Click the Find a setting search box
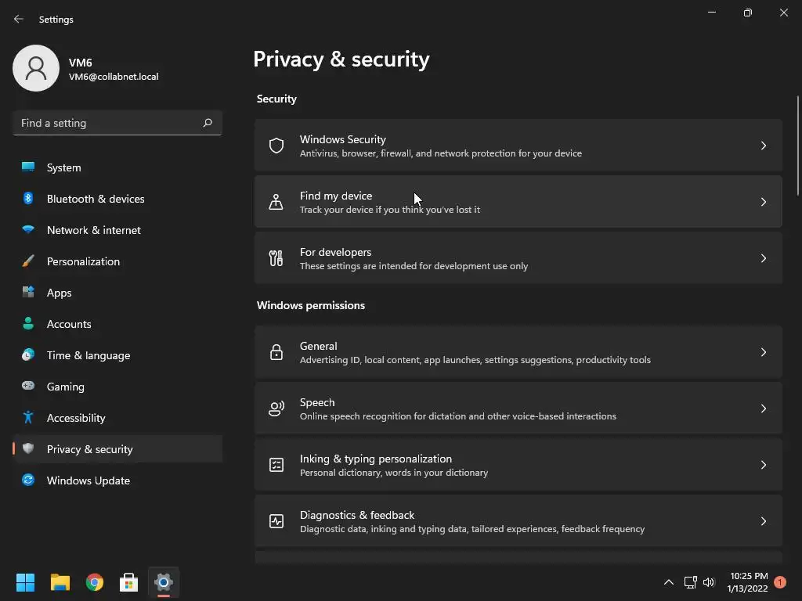This screenshot has height=601, width=802. [108, 123]
